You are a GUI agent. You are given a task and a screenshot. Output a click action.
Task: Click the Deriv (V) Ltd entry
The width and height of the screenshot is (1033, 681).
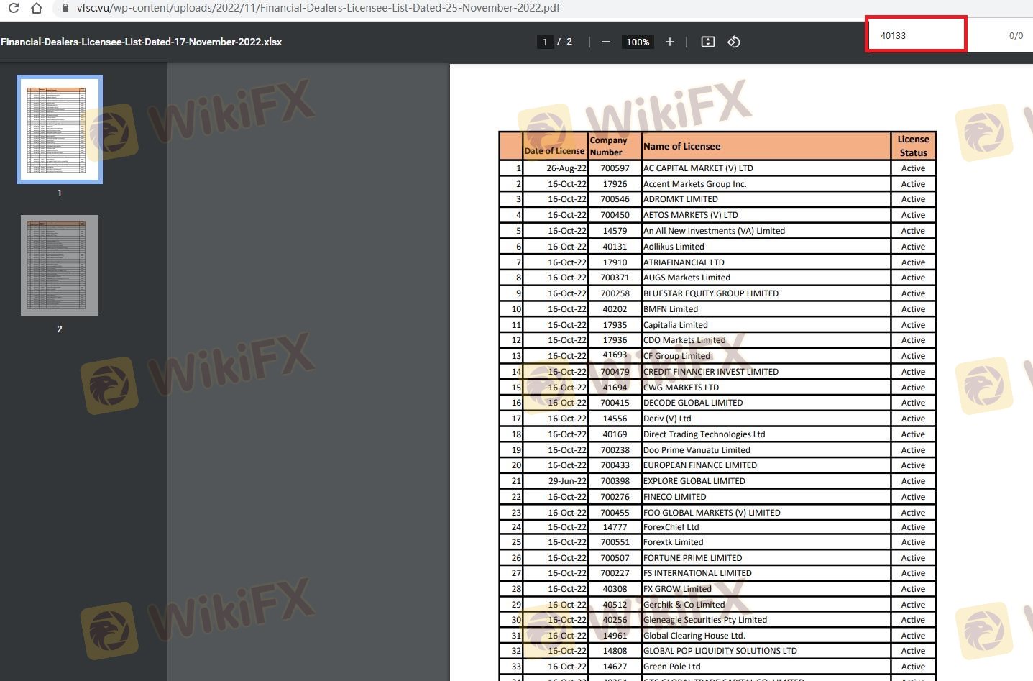tap(666, 419)
